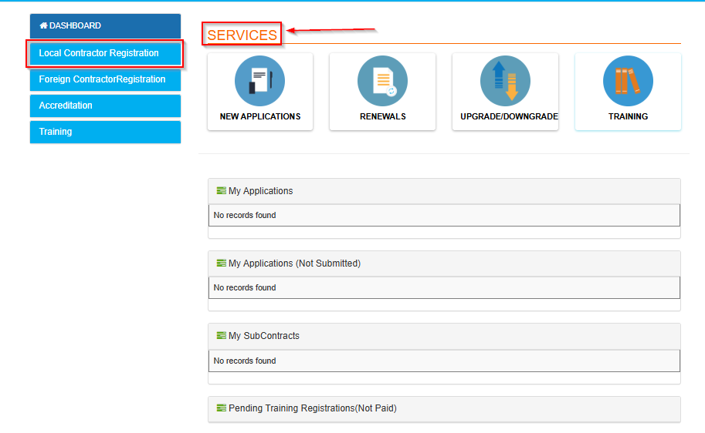Click the home icon beside Dashboard
Image resolution: width=705 pixels, height=433 pixels.
coord(43,25)
